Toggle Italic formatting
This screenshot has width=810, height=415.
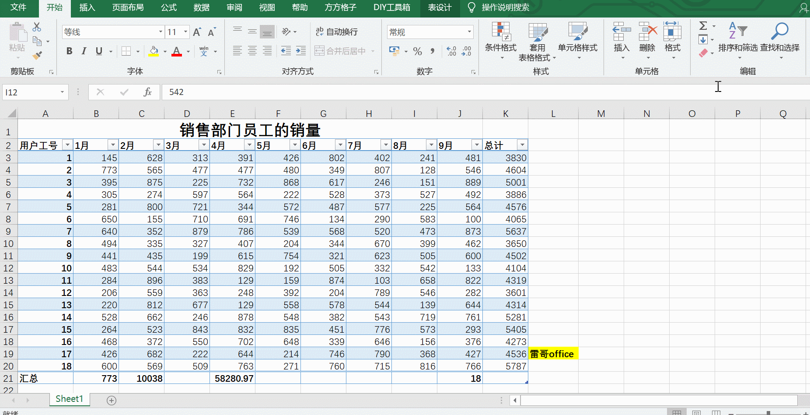[x=84, y=51]
